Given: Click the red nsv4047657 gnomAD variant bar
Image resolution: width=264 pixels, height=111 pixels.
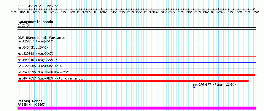Looking at the screenshot, I should (x=133, y=81).
